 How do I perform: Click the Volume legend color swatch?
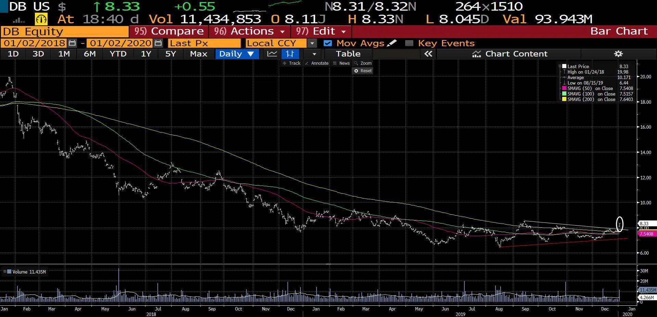pyautogui.click(x=10, y=272)
